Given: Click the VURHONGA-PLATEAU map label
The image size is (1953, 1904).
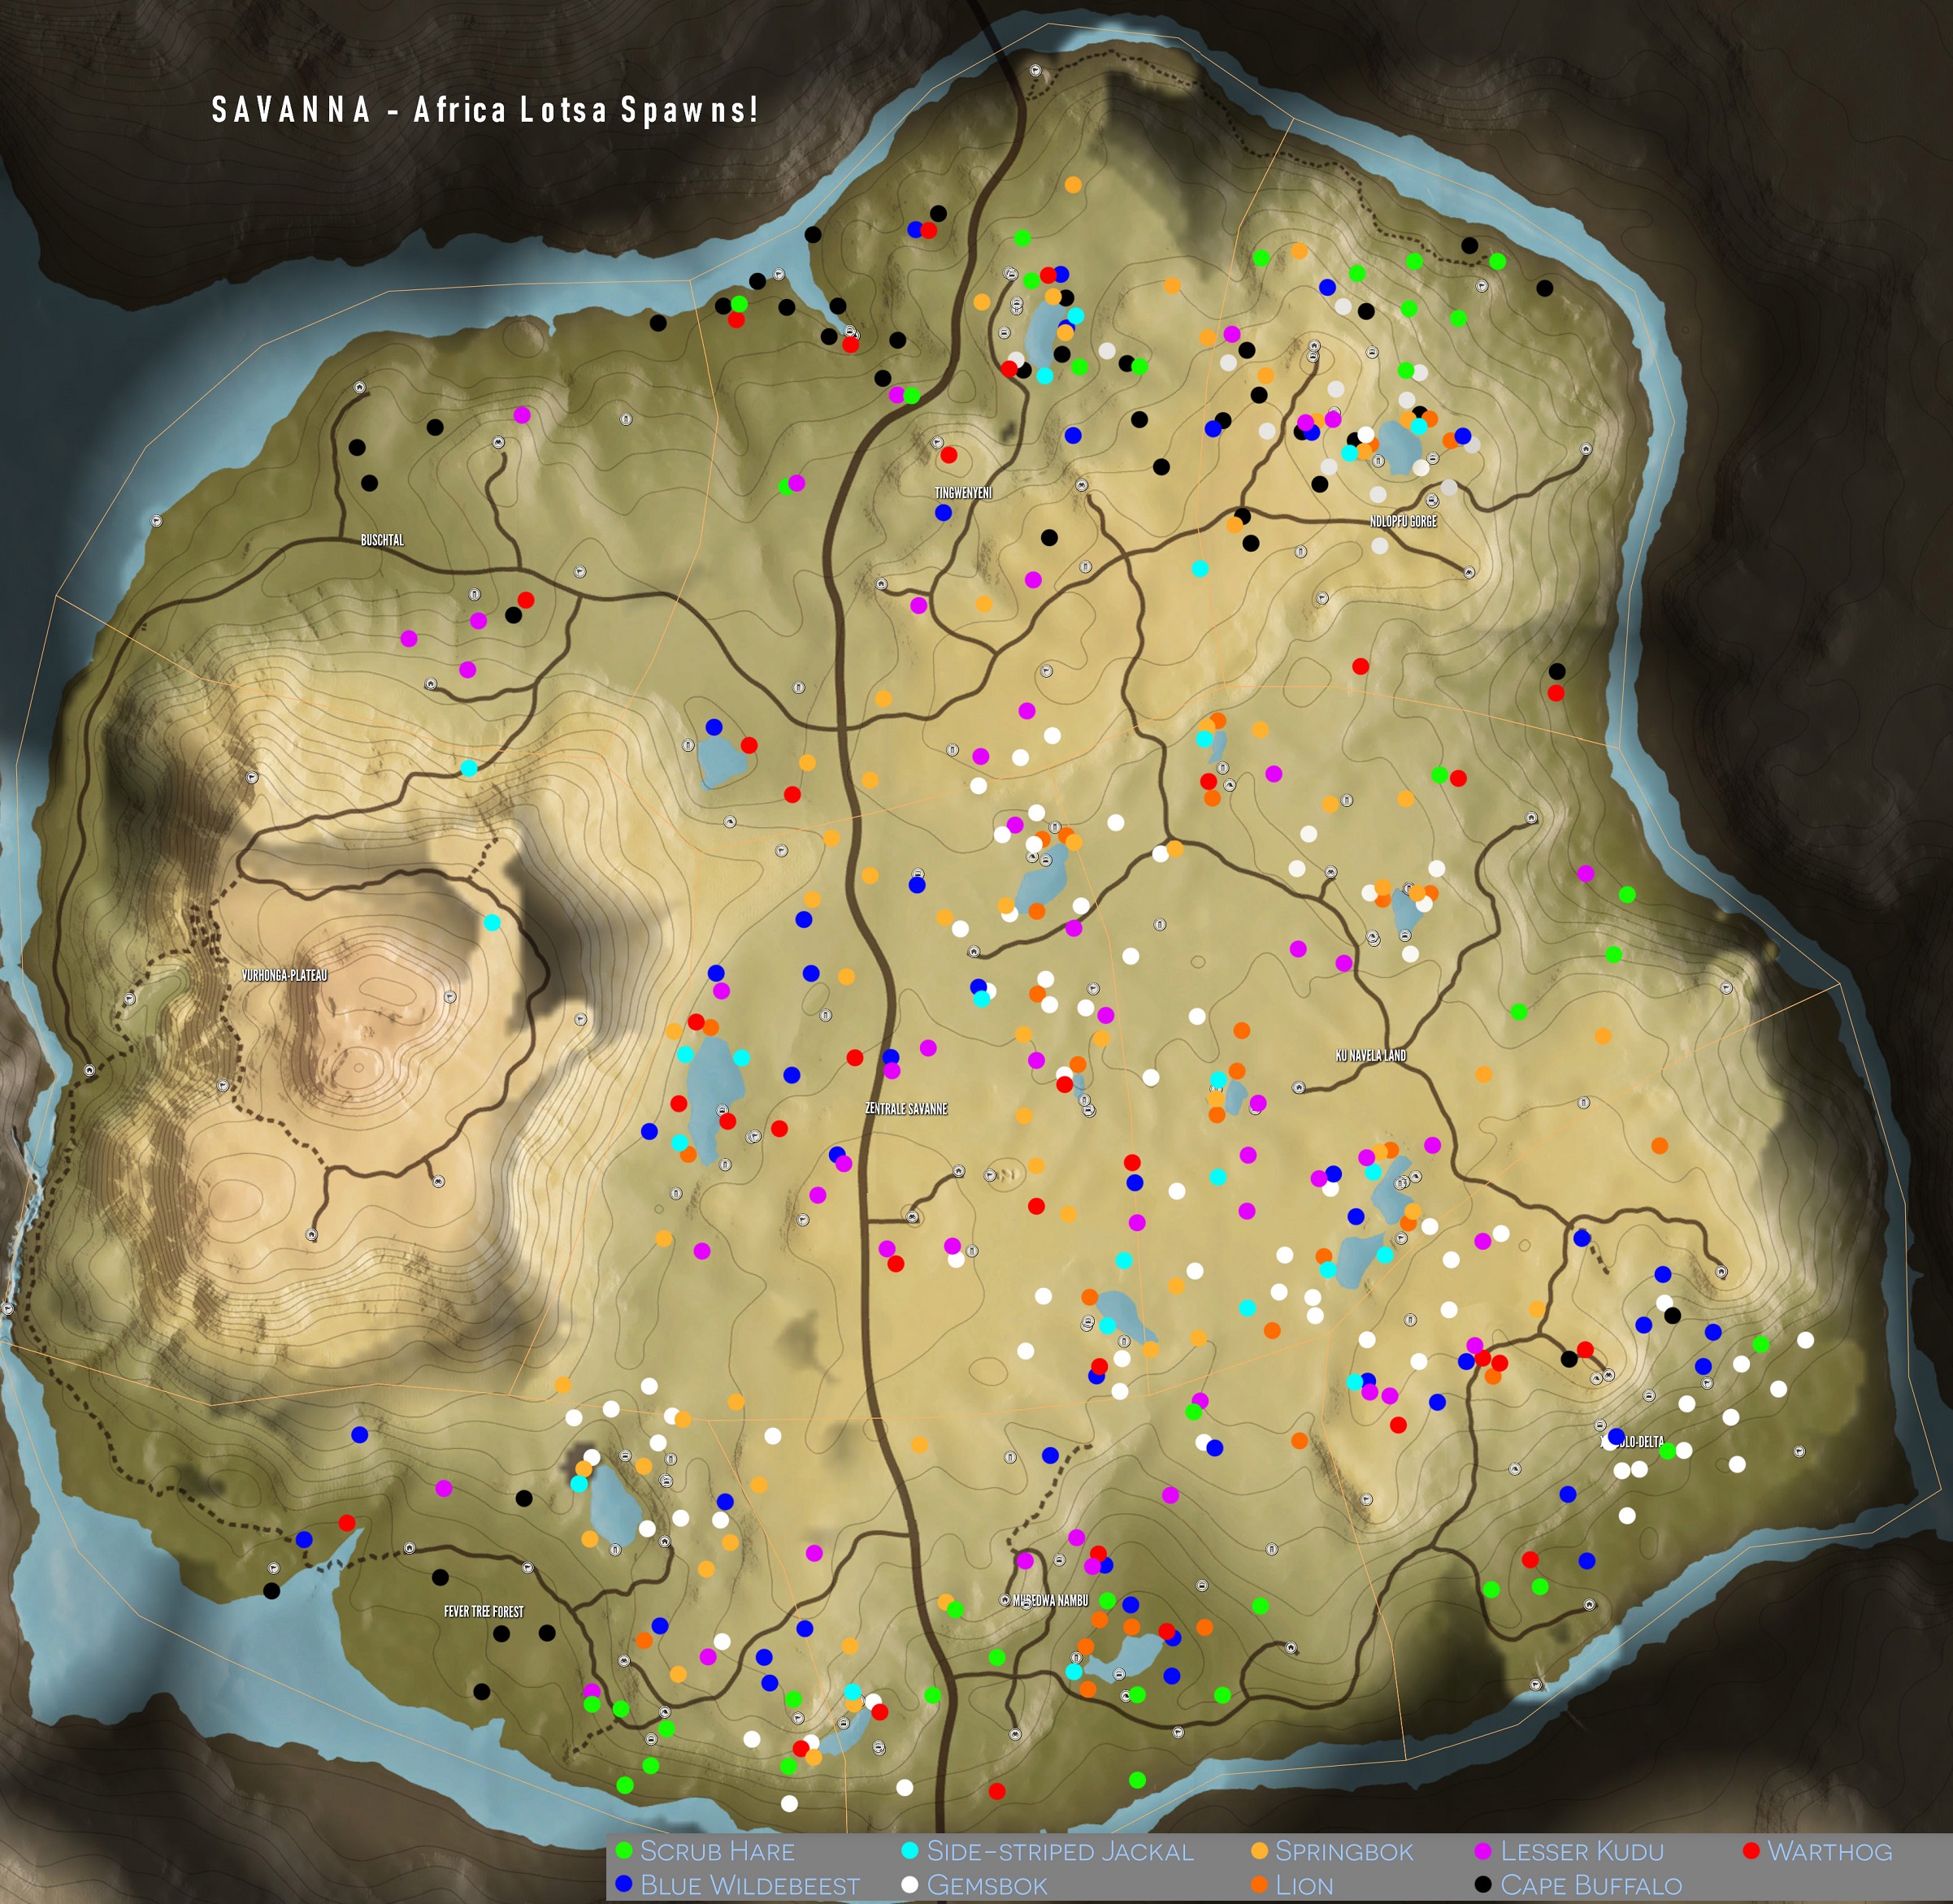Looking at the screenshot, I should (x=285, y=975).
